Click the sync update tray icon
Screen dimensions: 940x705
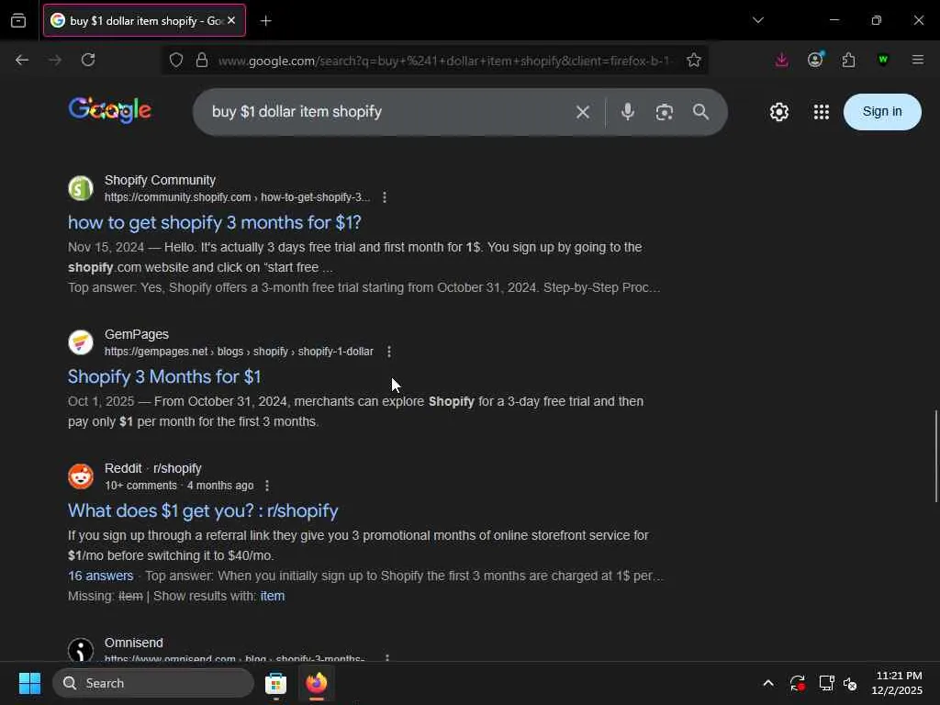pos(798,683)
